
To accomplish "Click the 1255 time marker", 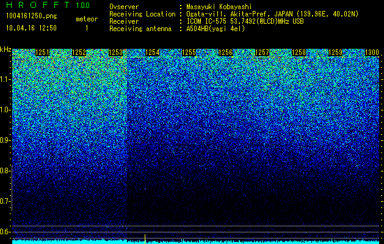I will click(189, 52).
